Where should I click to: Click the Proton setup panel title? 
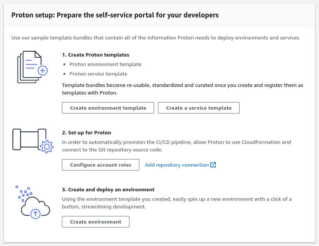pyautogui.click(x=115, y=15)
